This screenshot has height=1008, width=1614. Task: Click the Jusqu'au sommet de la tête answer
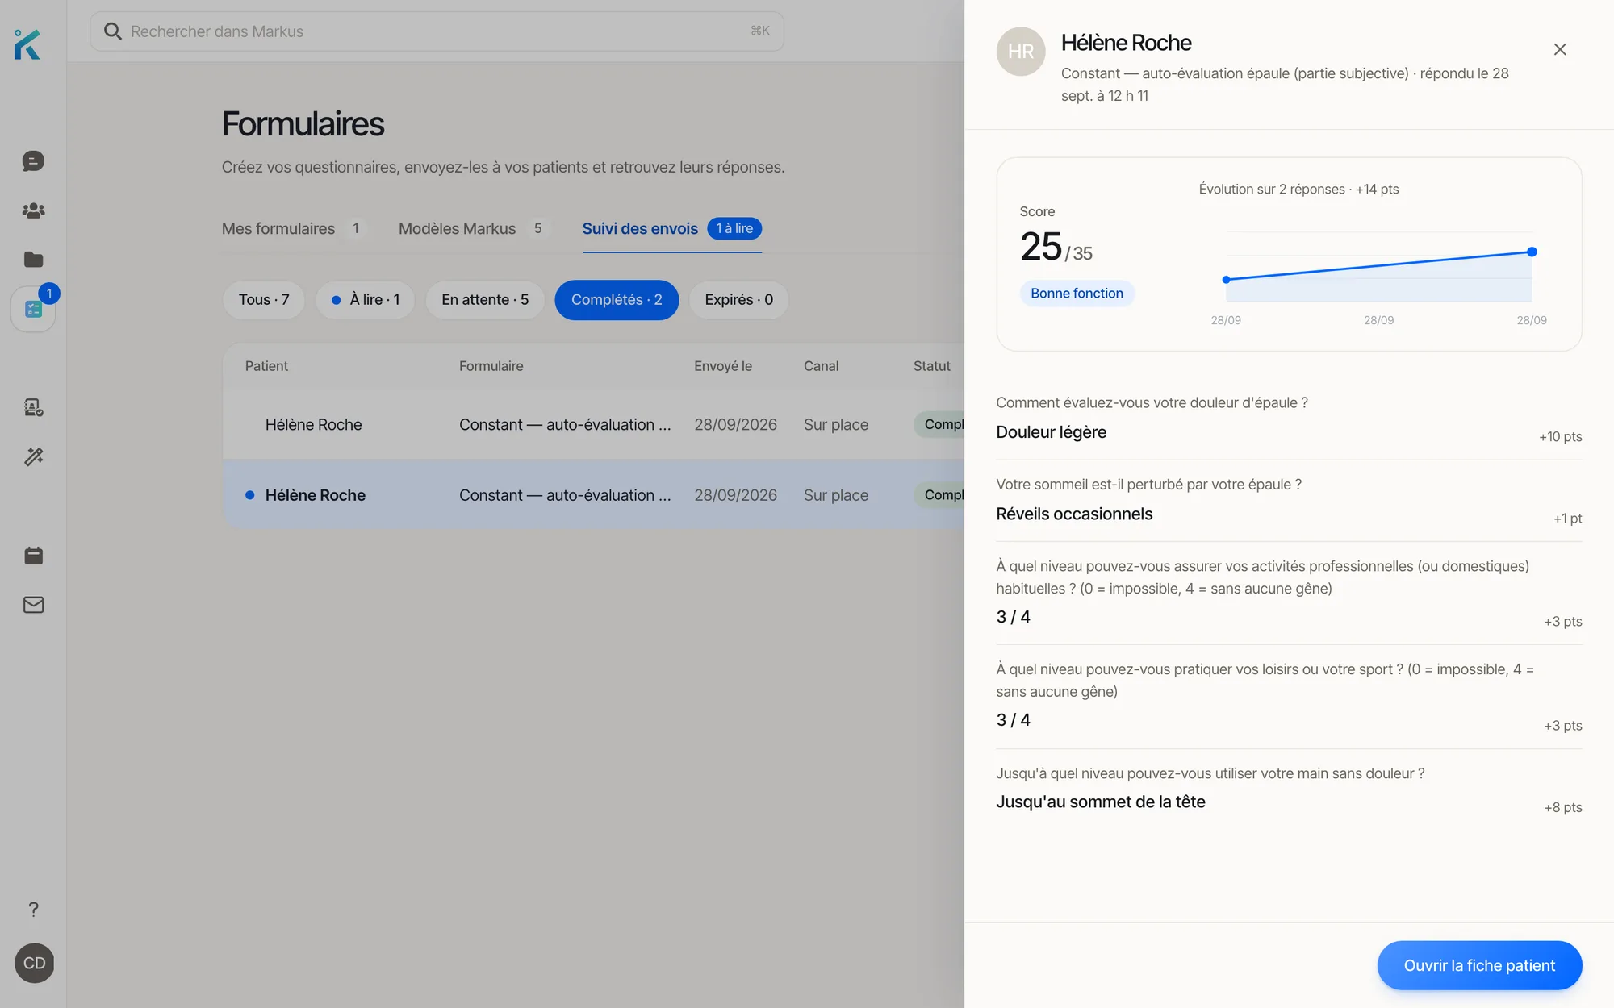pos(1100,802)
